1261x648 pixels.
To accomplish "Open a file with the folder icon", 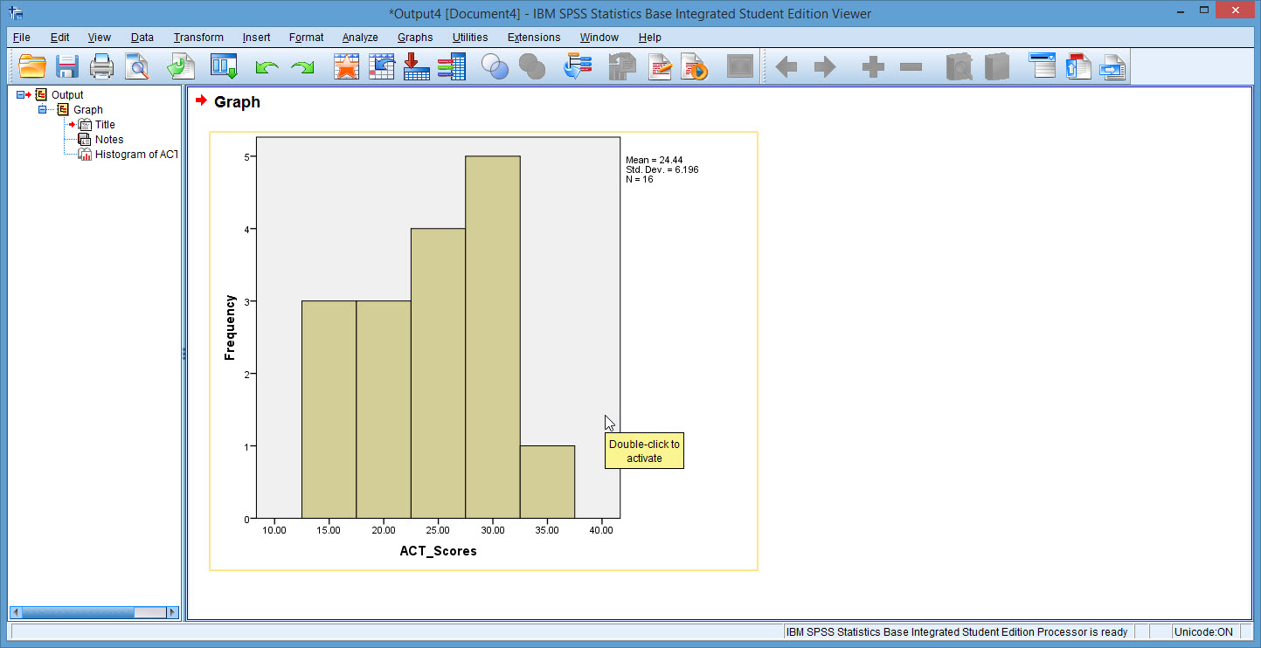I will pos(31,66).
